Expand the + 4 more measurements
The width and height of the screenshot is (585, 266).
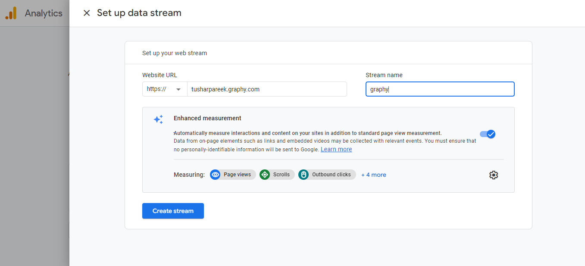(x=373, y=175)
